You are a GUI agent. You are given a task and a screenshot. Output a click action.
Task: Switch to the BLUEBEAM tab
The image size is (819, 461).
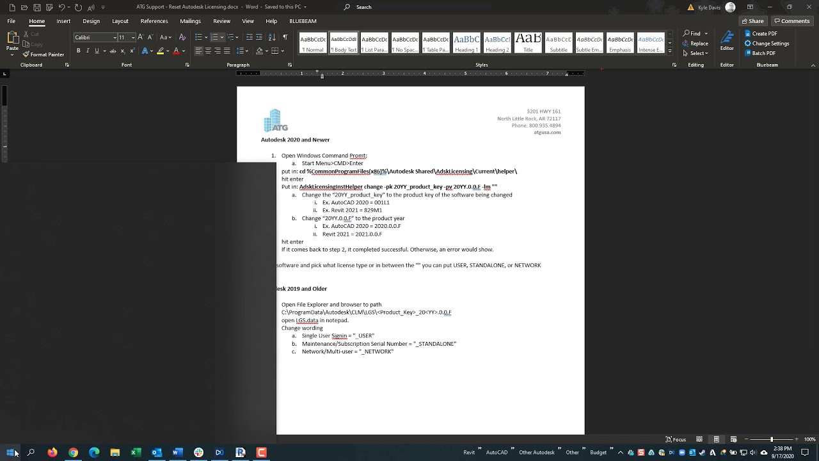[303, 21]
